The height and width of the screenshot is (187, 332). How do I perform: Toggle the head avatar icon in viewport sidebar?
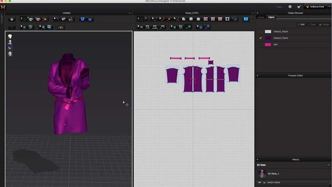pos(10,54)
